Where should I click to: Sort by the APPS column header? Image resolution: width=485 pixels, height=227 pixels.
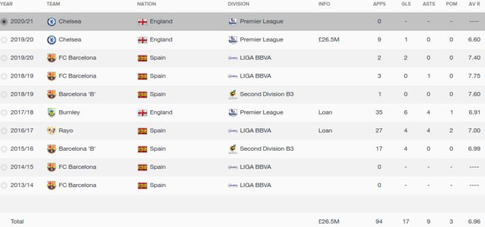[380, 4]
